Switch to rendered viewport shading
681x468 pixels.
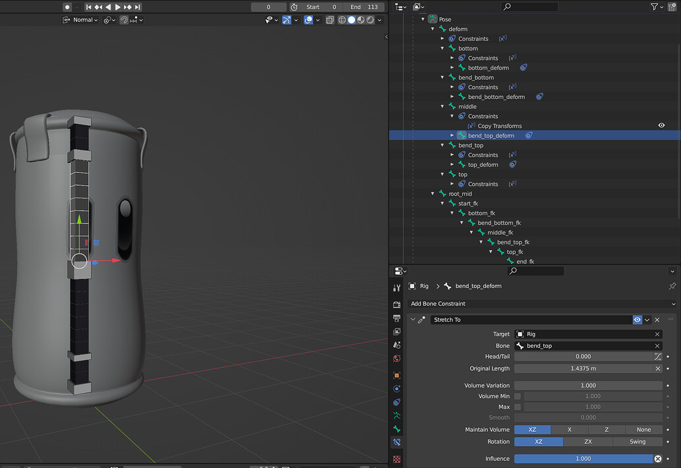(371, 20)
